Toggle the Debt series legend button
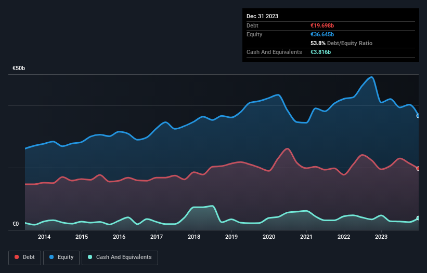Viewport: 427px width, 273px height. pos(25,257)
